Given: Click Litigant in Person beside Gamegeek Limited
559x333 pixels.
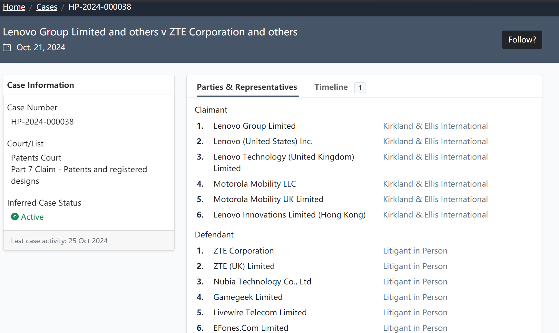Looking at the screenshot, I should [415, 297].
